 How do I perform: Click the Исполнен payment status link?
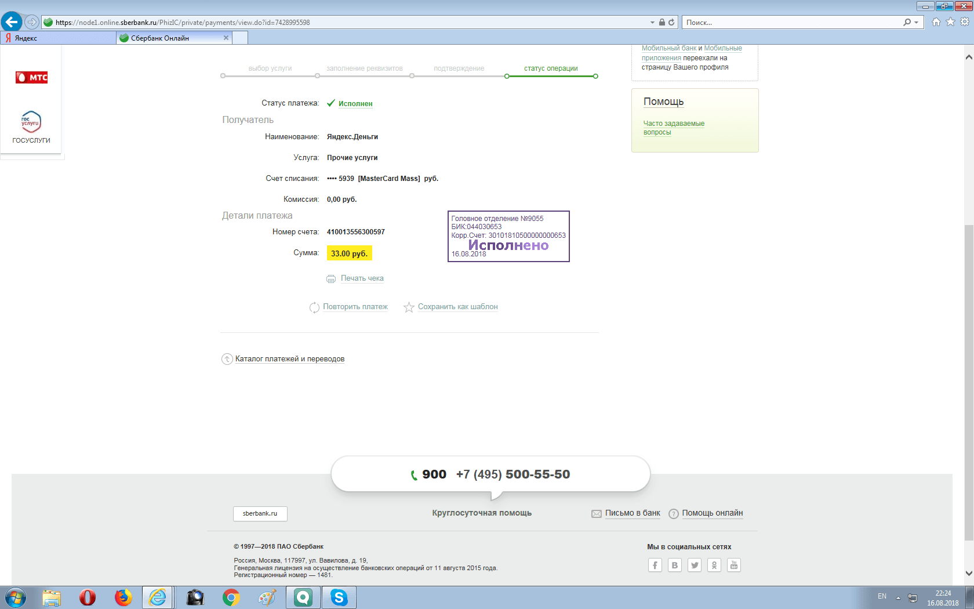point(355,104)
